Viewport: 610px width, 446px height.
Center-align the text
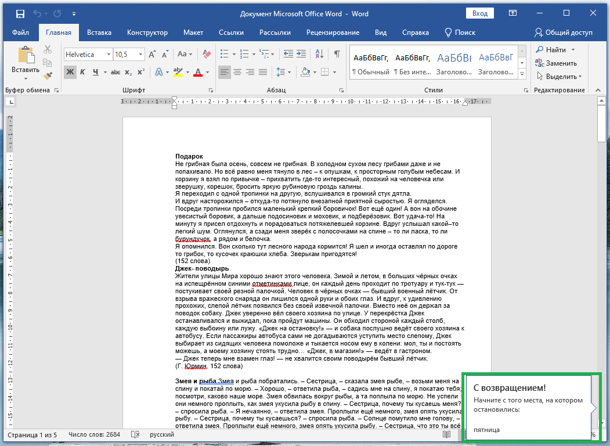tap(237, 72)
